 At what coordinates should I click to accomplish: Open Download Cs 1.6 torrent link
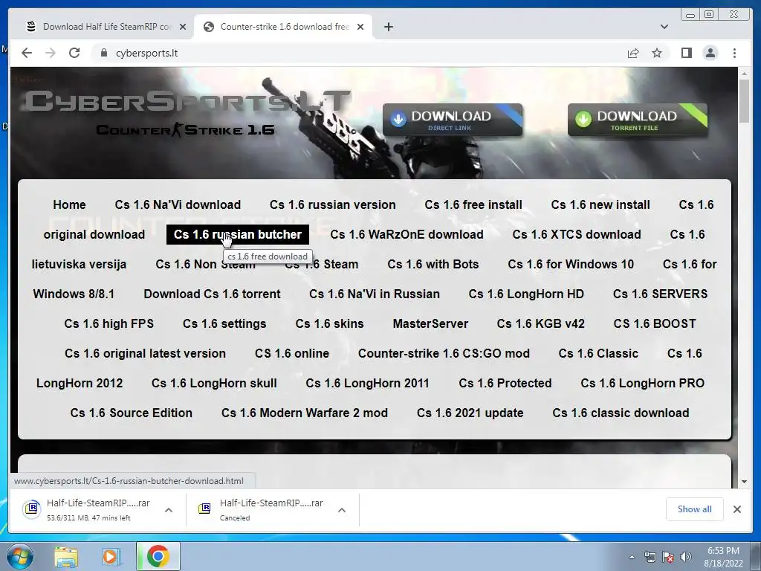pos(212,294)
